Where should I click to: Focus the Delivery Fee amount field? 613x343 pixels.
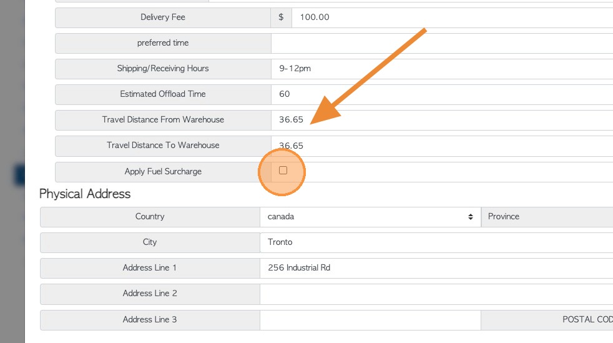click(449, 17)
